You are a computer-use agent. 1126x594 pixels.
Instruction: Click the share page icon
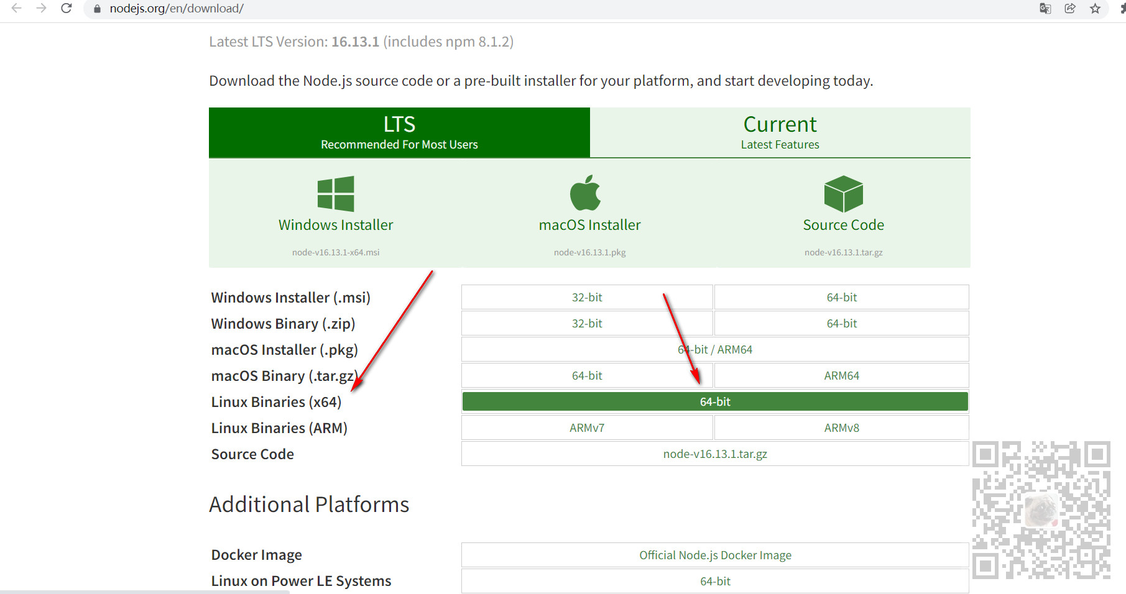1070,9
